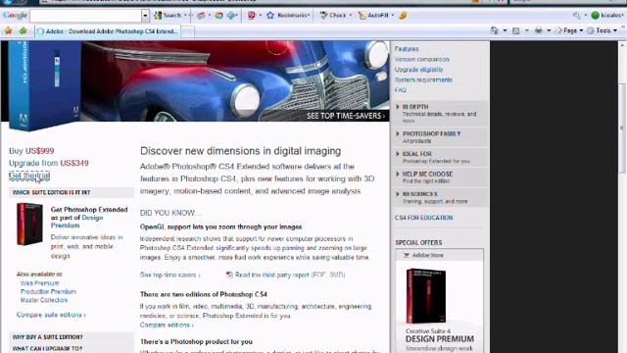Click the Home icon in command bar
The width and height of the screenshot is (627, 353).
coord(494,30)
